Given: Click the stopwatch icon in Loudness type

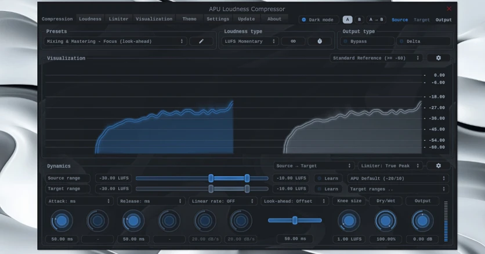Looking at the screenshot, I should click(x=320, y=41).
